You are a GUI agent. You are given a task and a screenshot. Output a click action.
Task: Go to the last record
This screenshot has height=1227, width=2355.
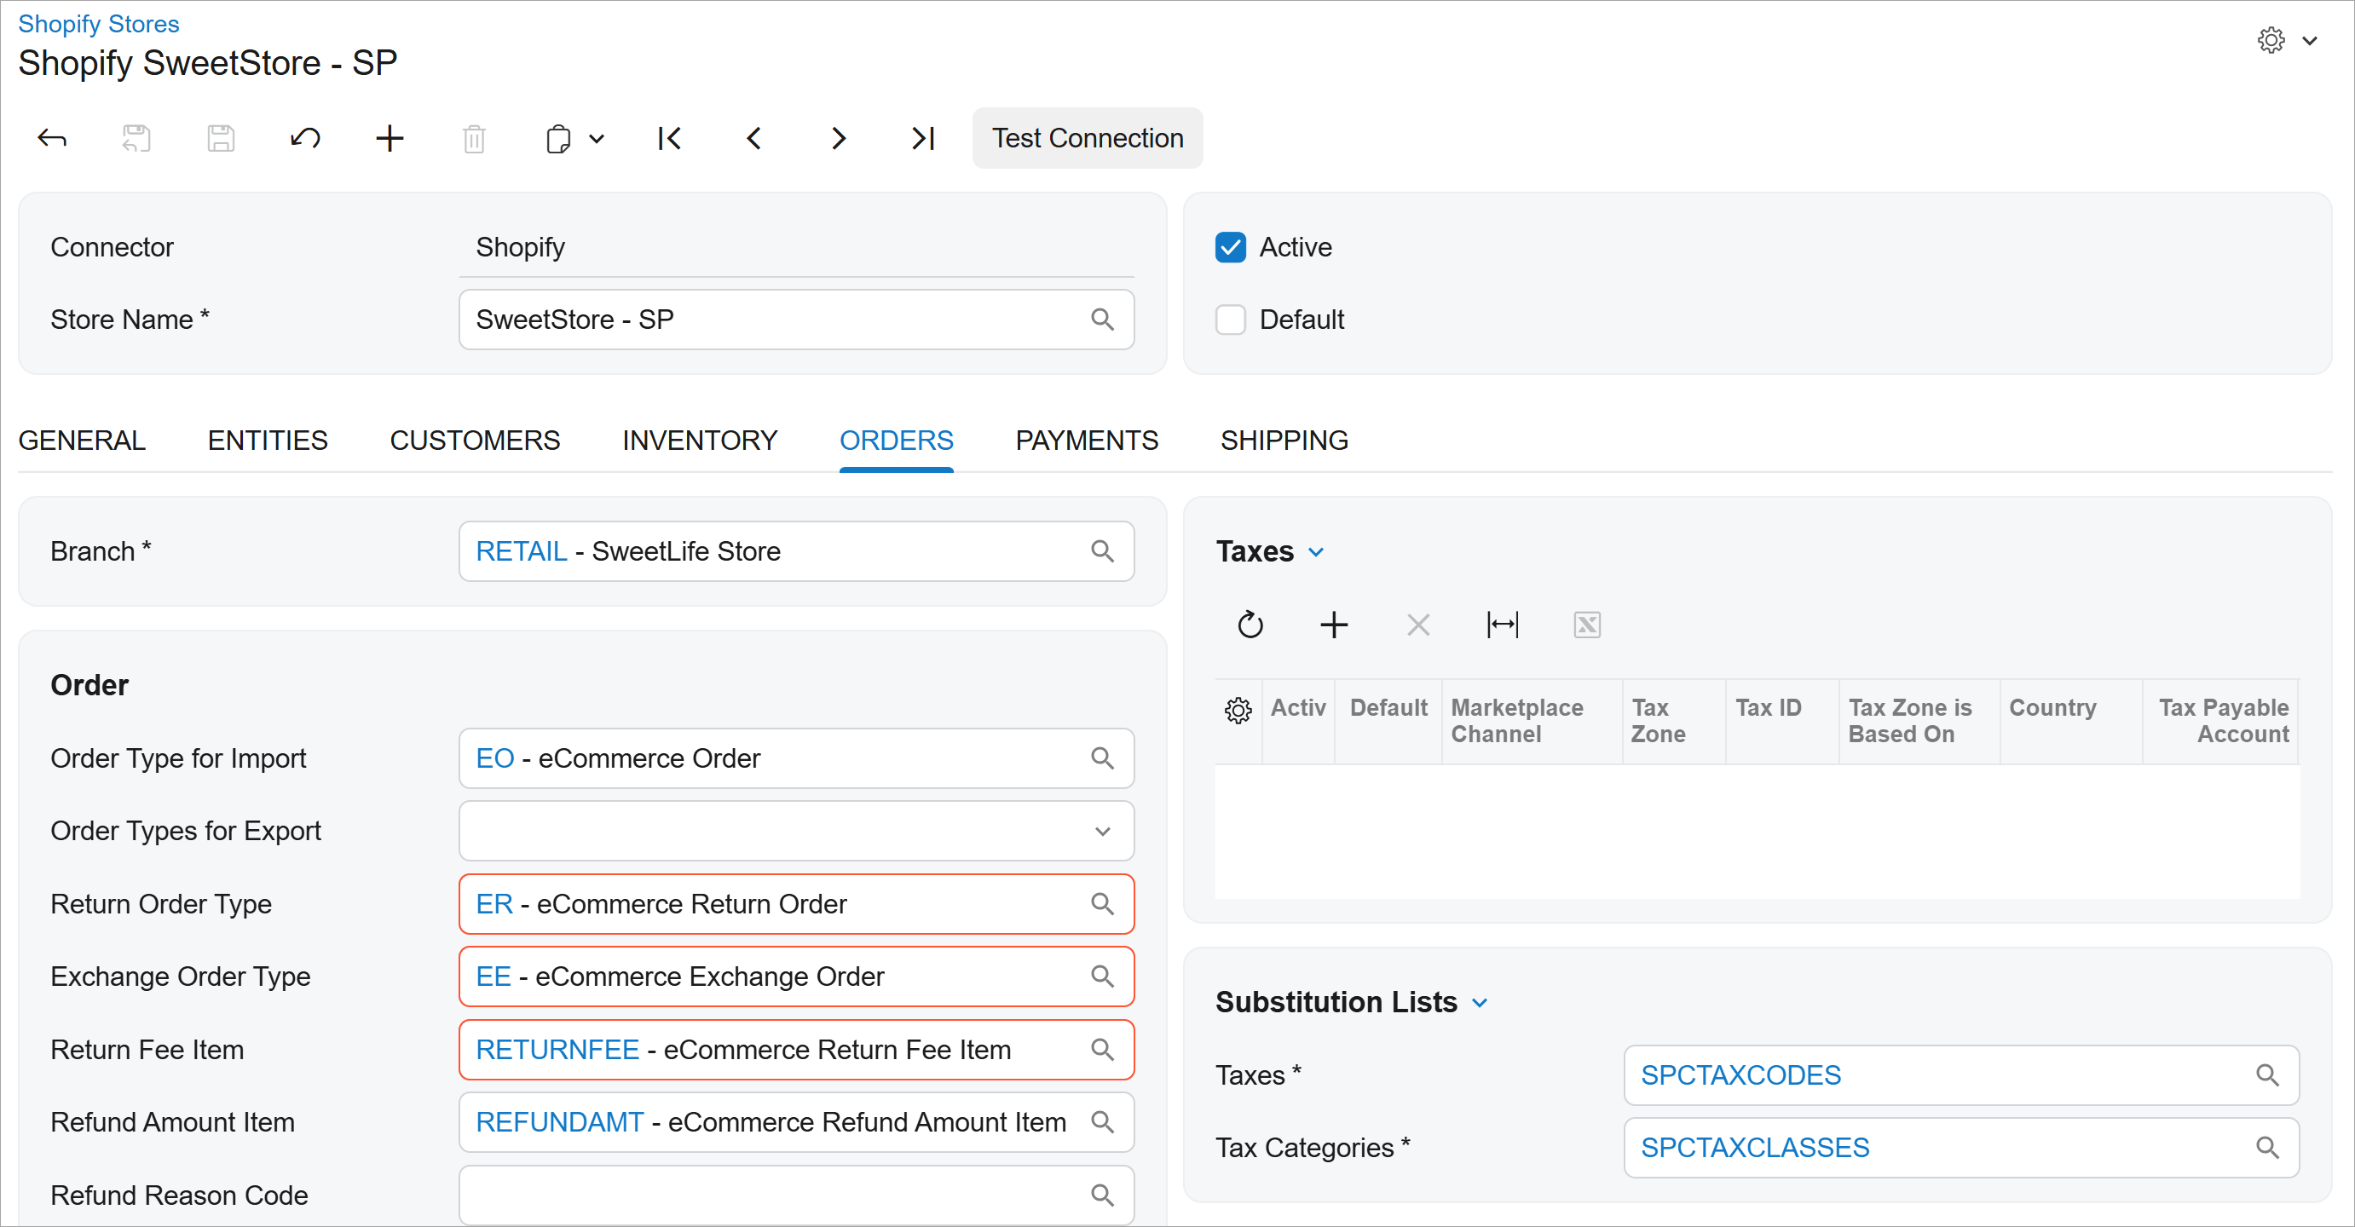pos(922,138)
